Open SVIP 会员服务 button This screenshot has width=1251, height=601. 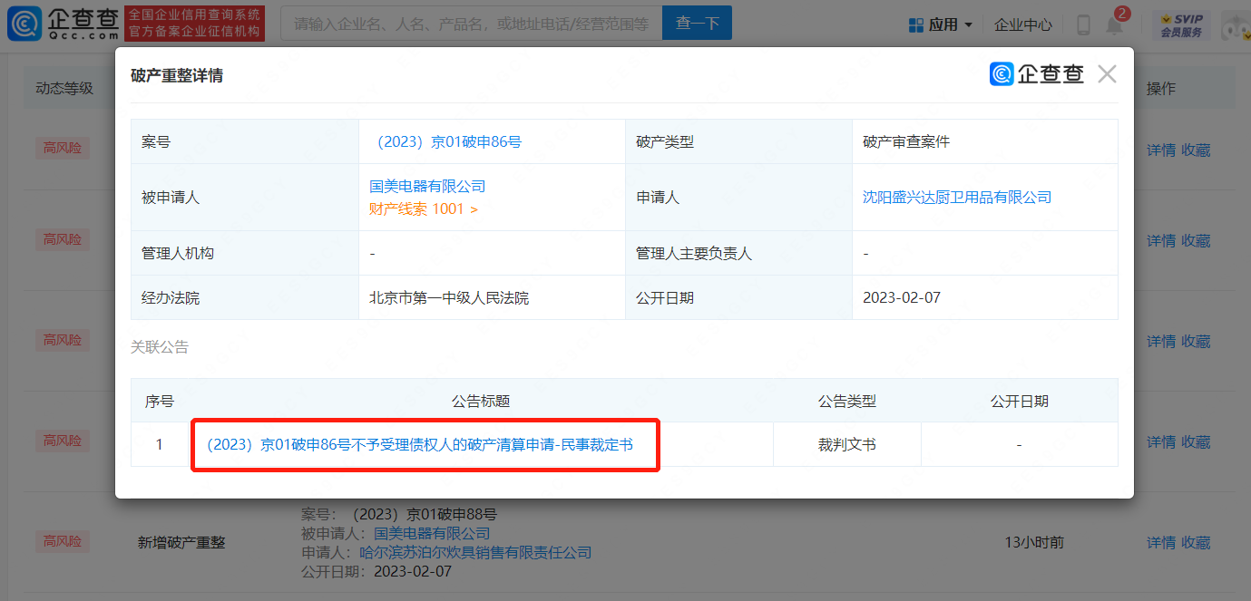click(1181, 25)
